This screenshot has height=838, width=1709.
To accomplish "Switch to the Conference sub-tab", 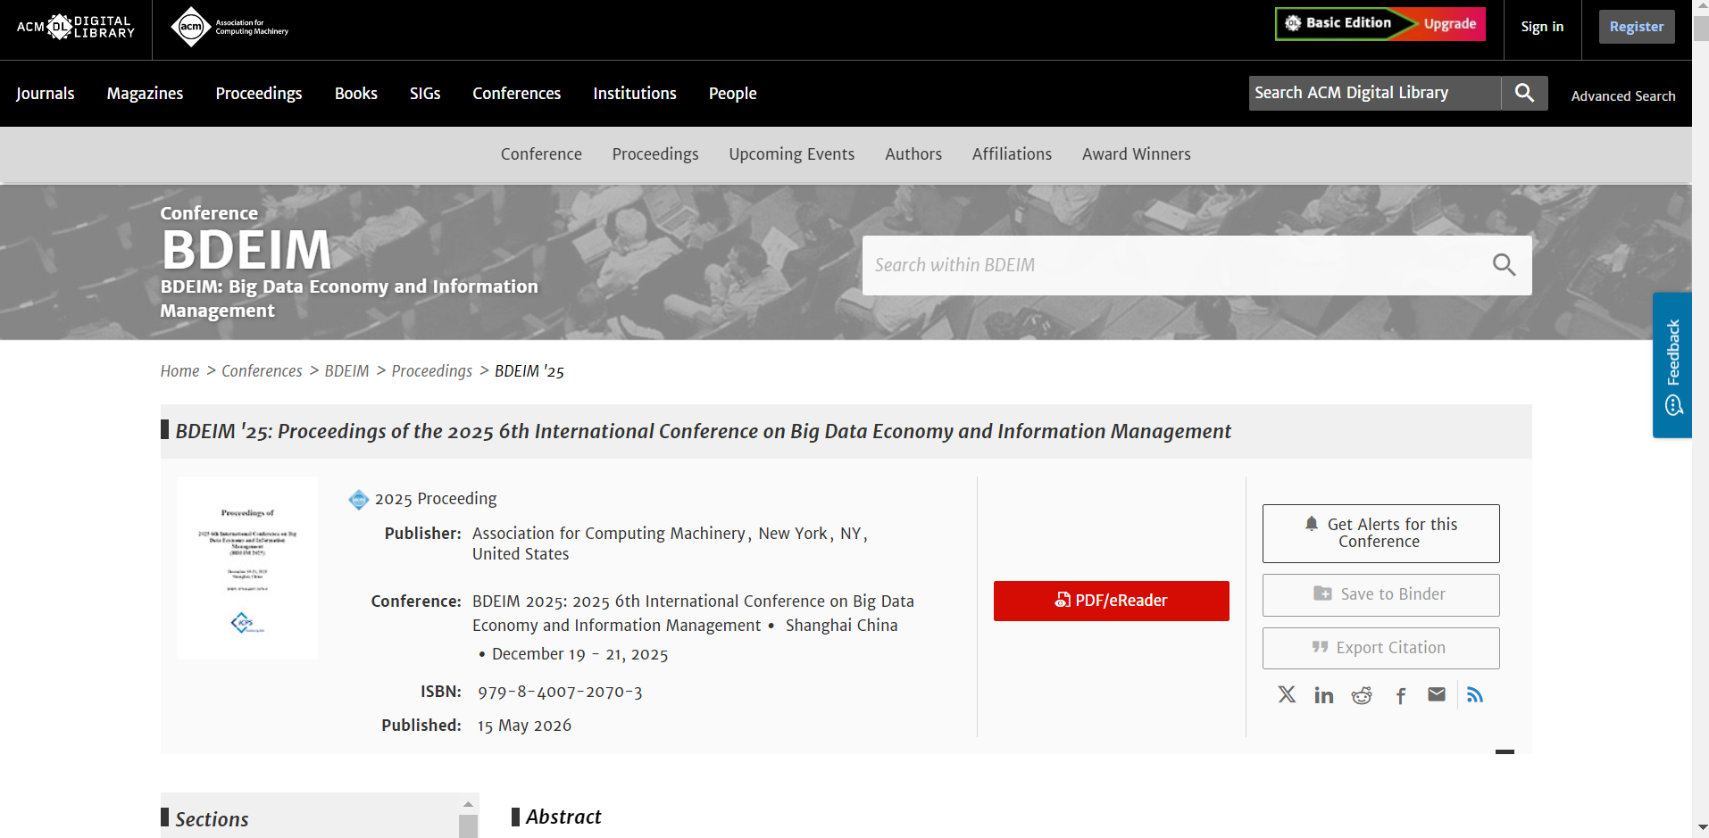I will (x=541, y=154).
